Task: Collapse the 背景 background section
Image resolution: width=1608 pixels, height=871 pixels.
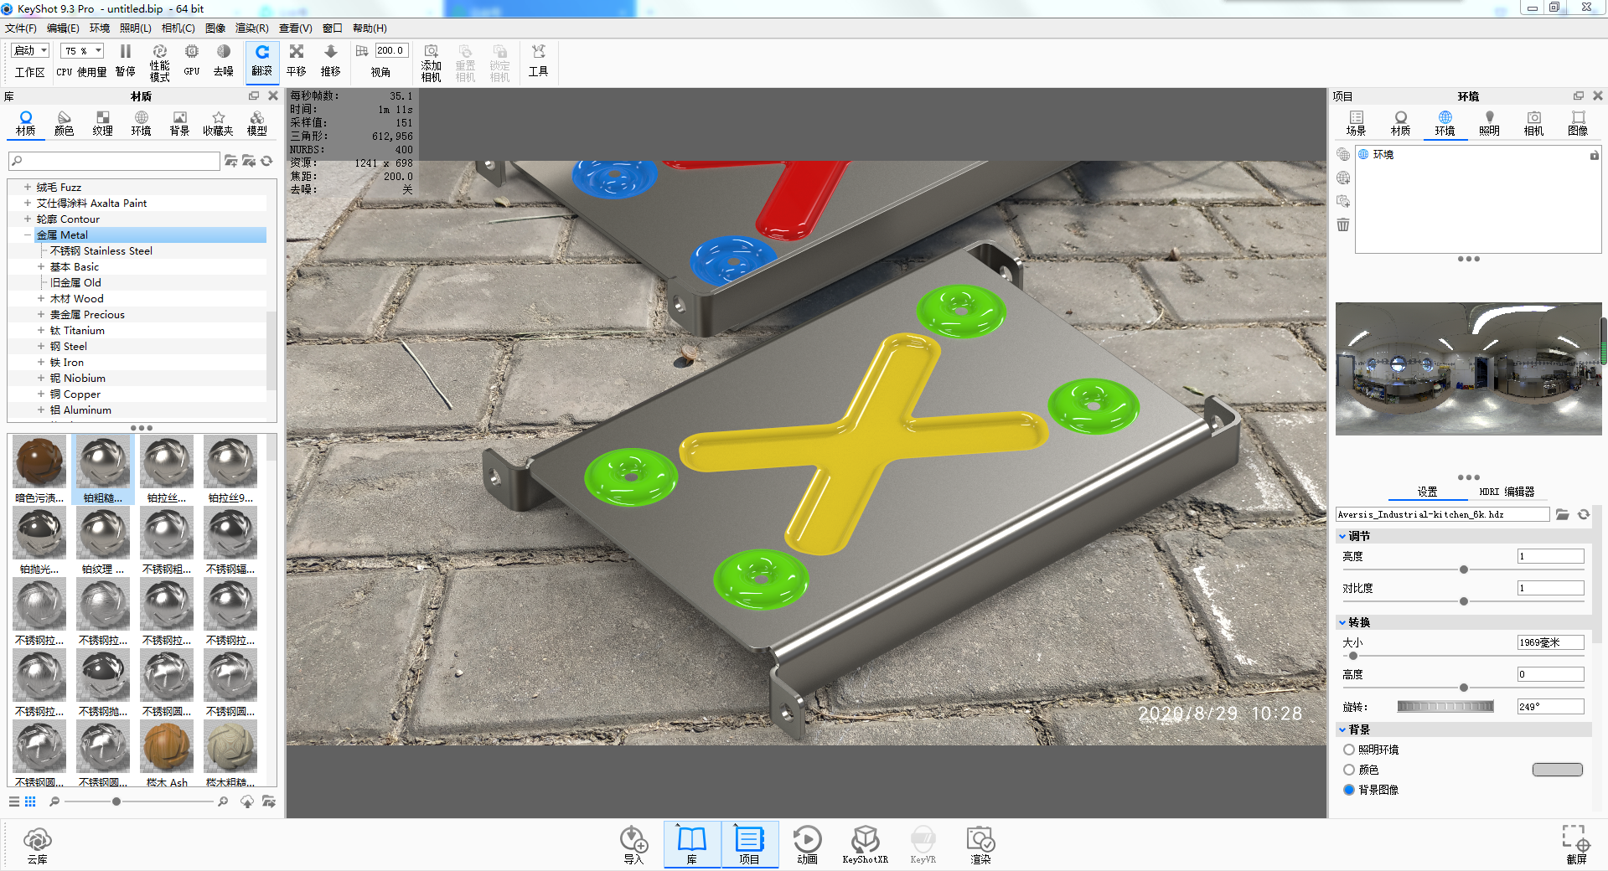Action: (x=1342, y=729)
